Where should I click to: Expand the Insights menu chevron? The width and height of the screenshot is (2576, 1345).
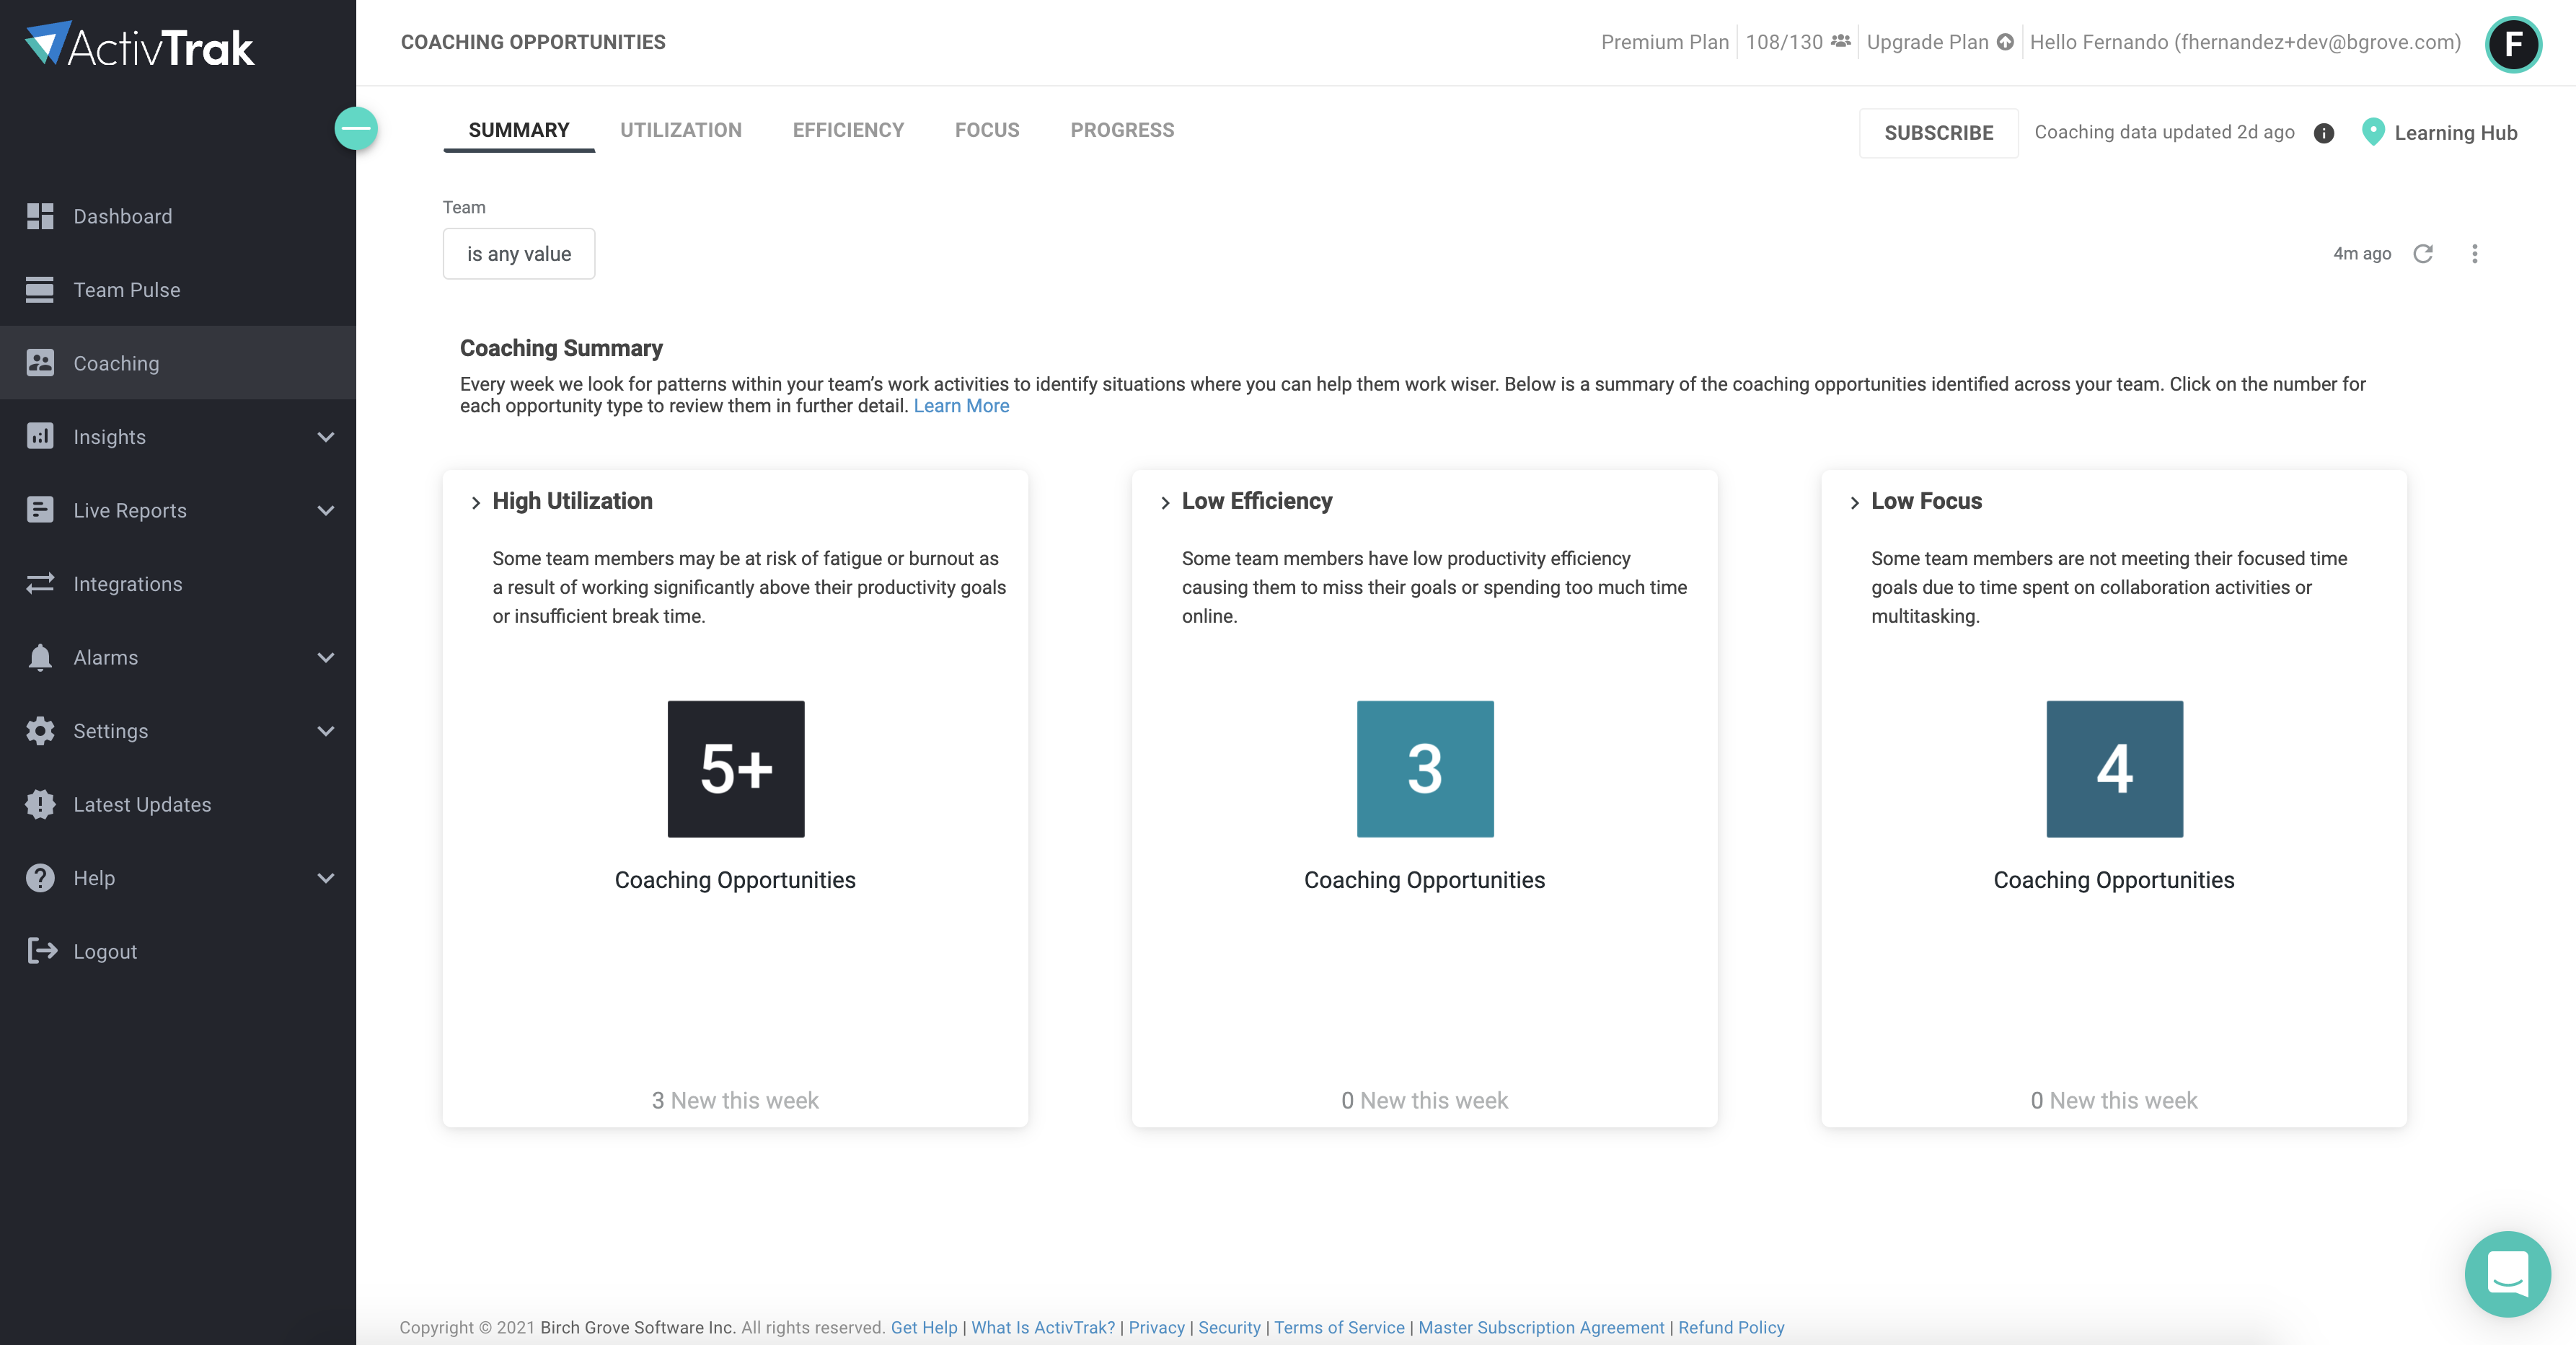point(326,437)
